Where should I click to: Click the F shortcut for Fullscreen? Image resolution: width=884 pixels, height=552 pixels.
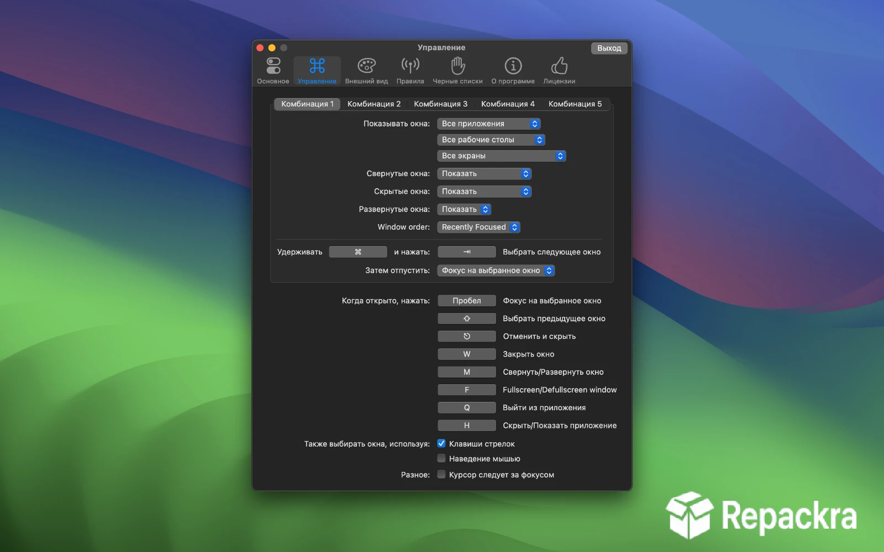(467, 390)
